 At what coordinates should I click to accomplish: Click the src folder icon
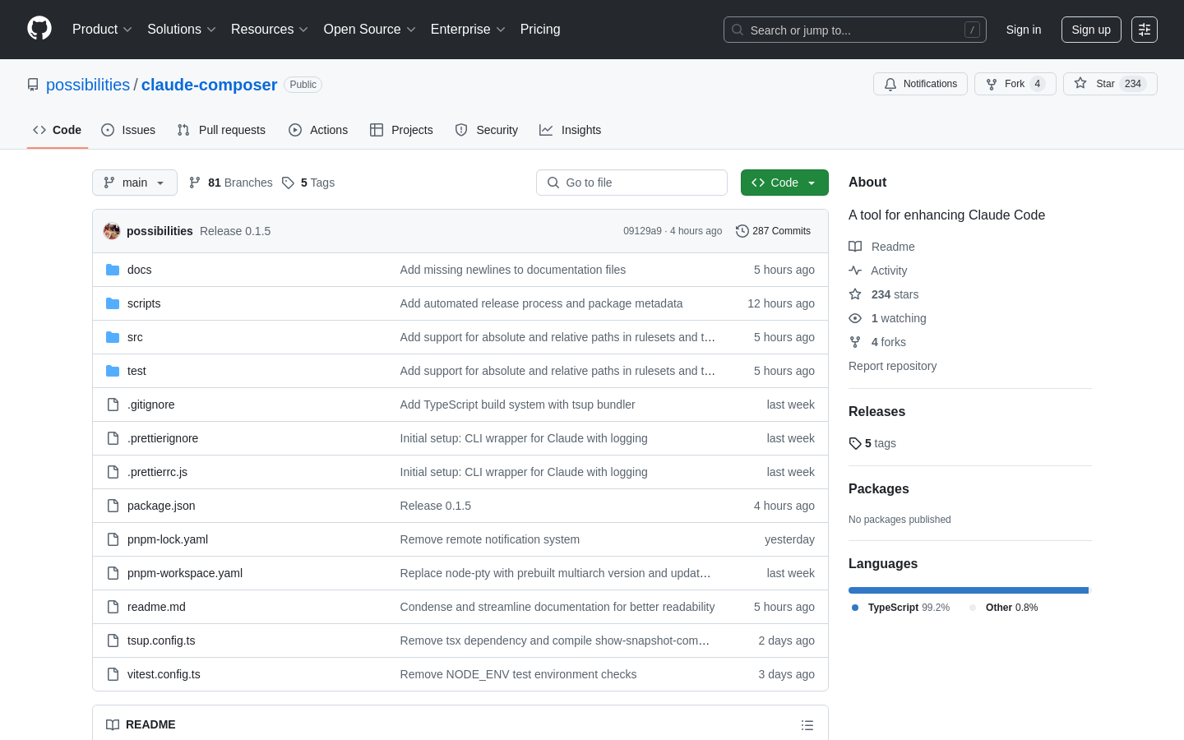click(x=113, y=337)
